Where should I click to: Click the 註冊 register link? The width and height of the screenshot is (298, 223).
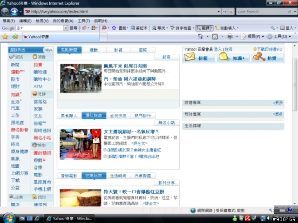coord(229,49)
